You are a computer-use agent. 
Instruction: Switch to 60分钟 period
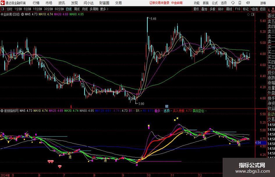59,9
